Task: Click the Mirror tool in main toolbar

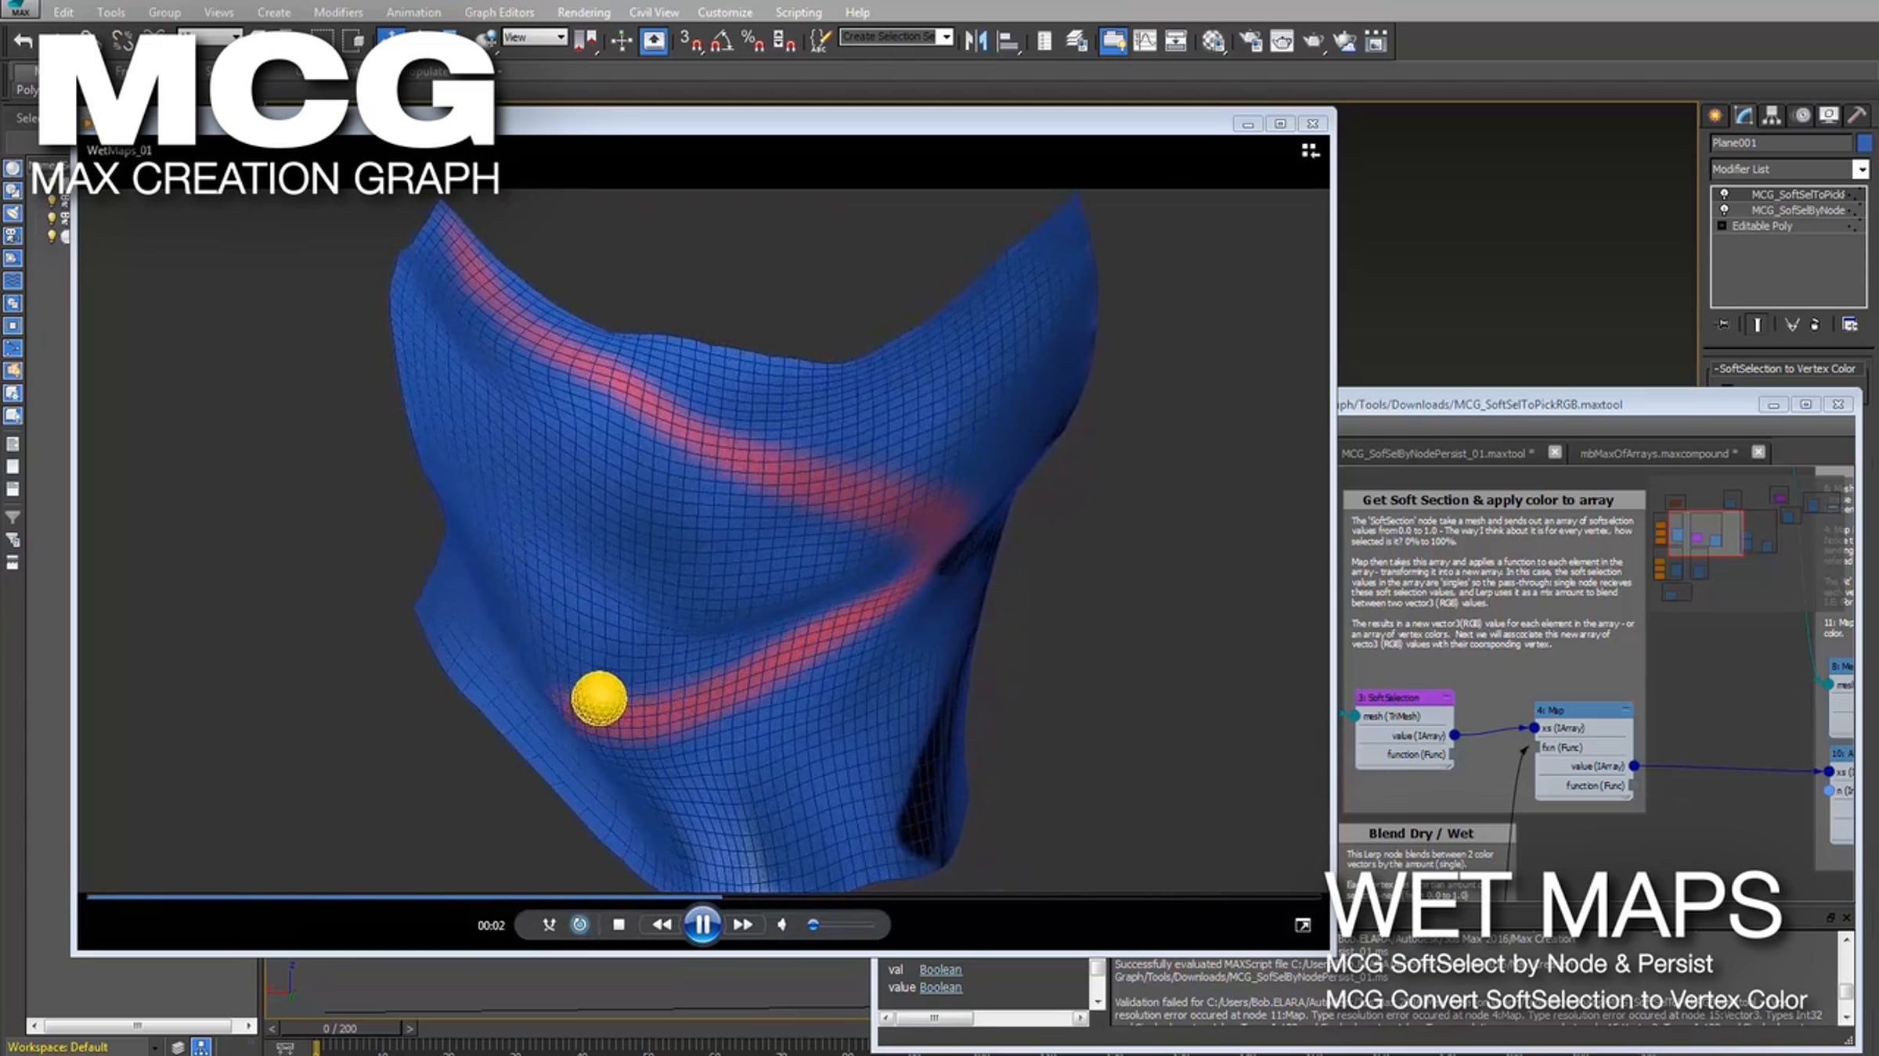Action: tap(976, 41)
